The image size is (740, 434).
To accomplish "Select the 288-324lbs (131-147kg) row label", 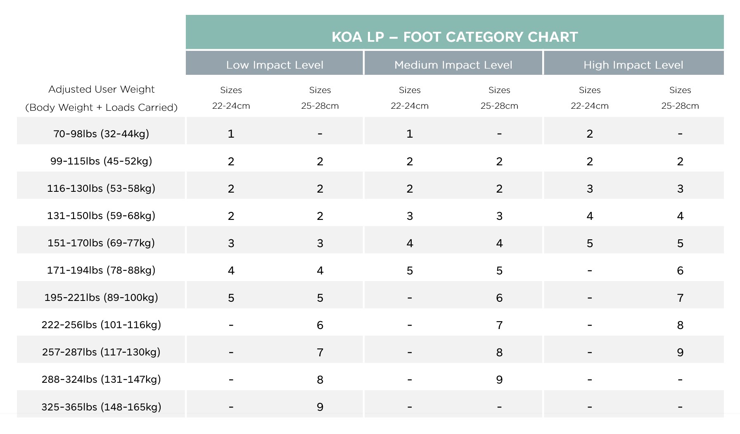I will [101, 379].
